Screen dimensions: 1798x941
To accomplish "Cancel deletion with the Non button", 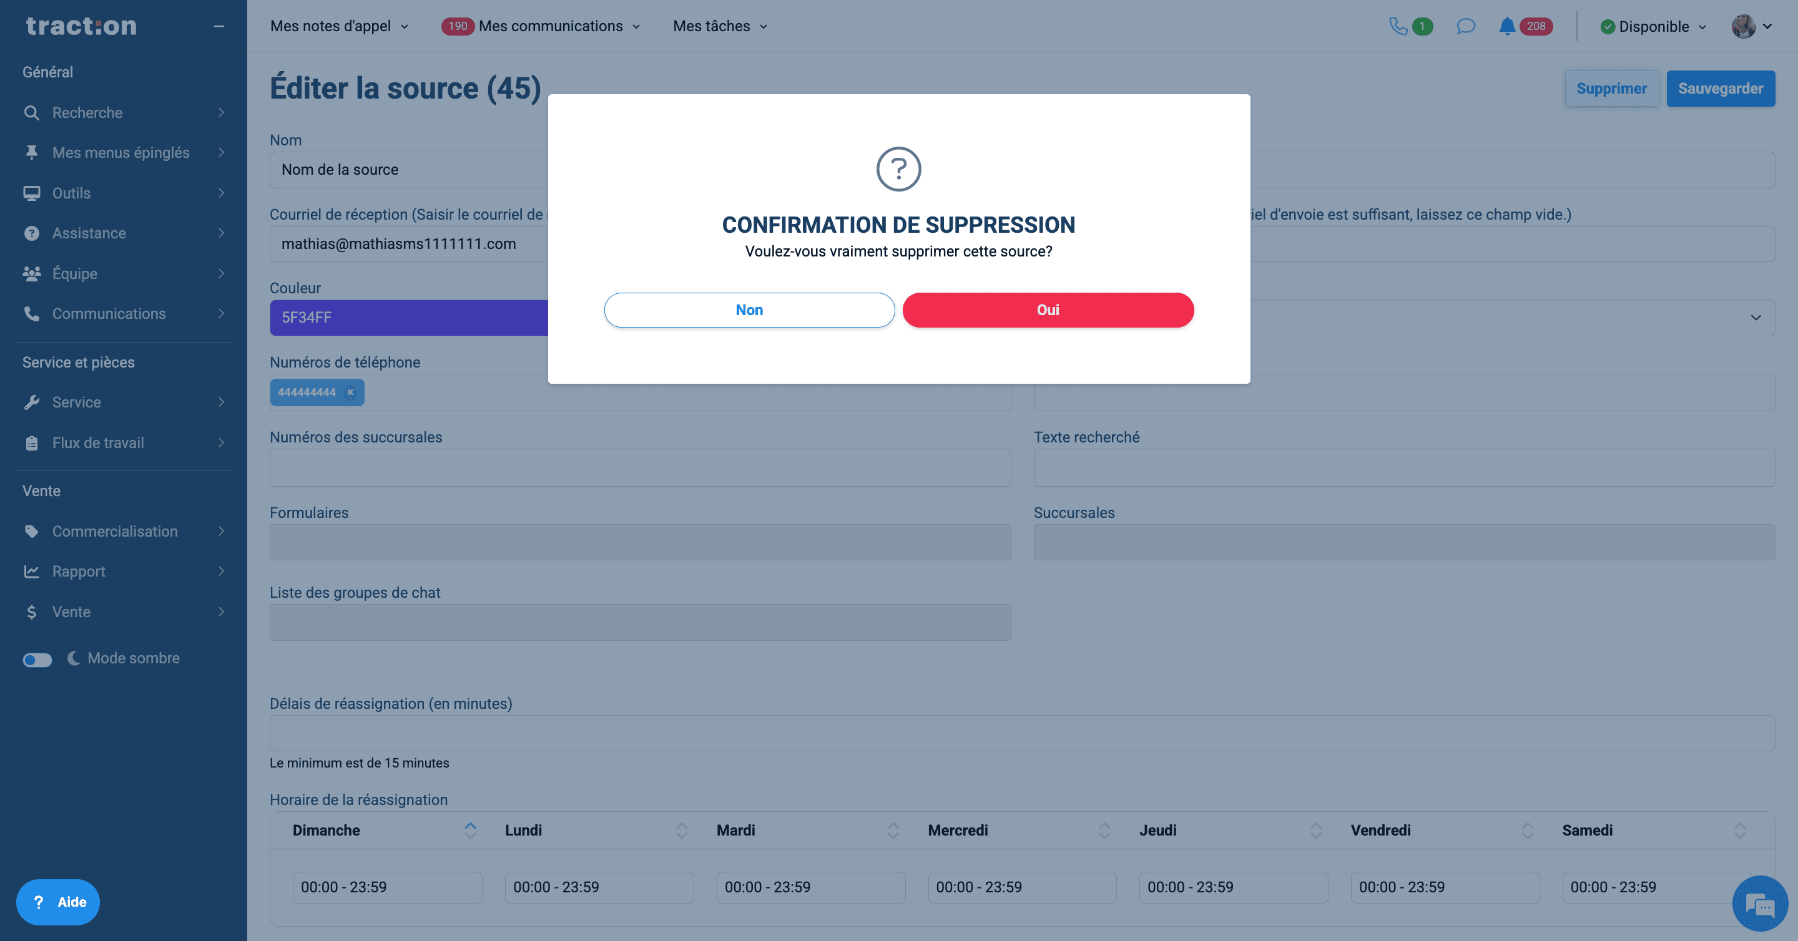I will tap(749, 310).
